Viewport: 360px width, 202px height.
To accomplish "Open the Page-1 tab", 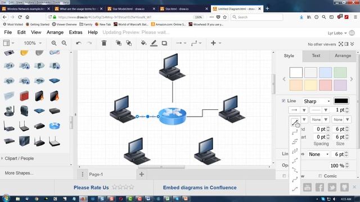I will point(96,175).
